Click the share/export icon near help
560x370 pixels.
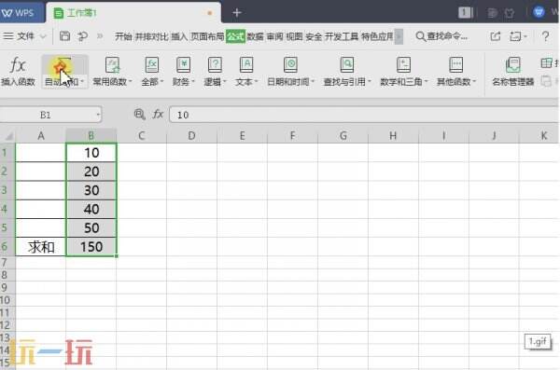(496, 36)
